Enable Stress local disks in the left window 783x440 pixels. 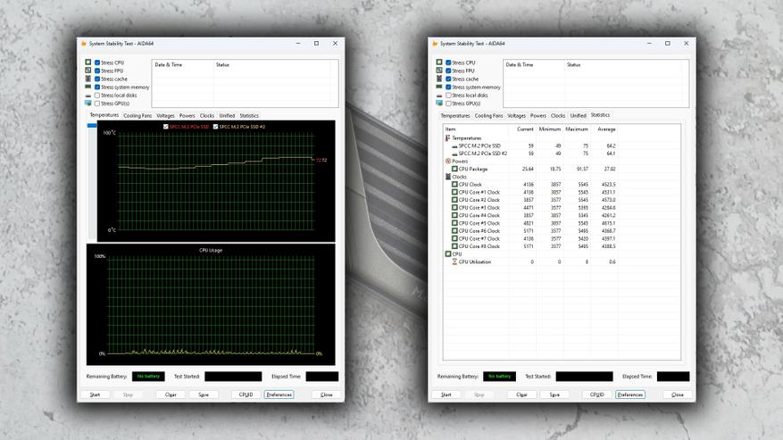click(x=97, y=95)
